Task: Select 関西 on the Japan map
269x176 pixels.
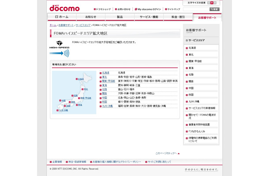Action: 73,102
